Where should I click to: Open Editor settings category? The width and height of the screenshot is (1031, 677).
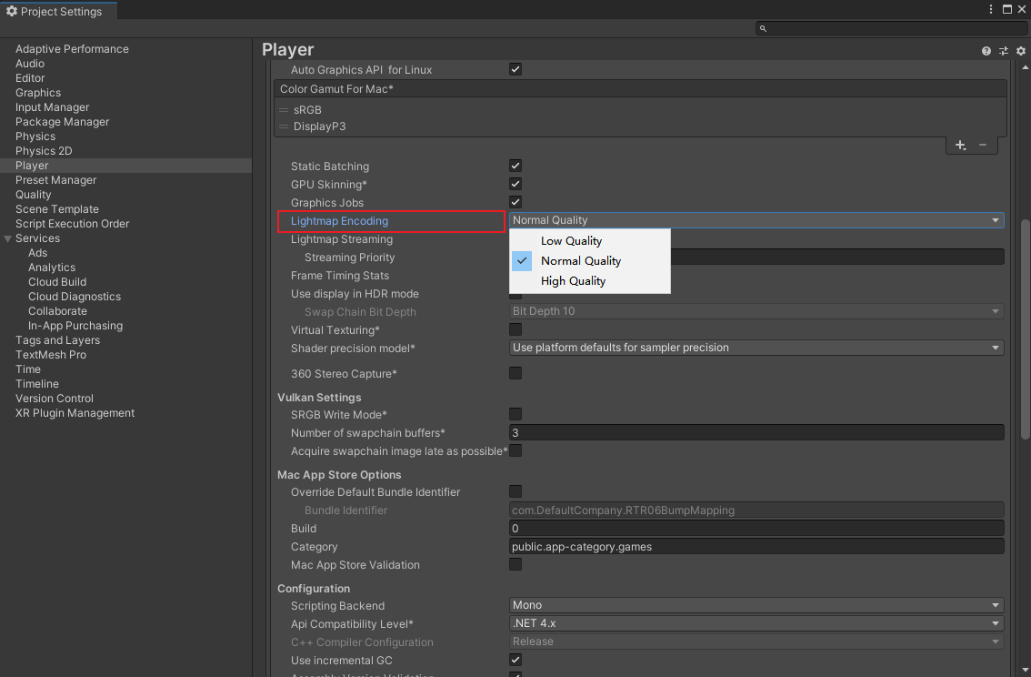click(x=30, y=78)
